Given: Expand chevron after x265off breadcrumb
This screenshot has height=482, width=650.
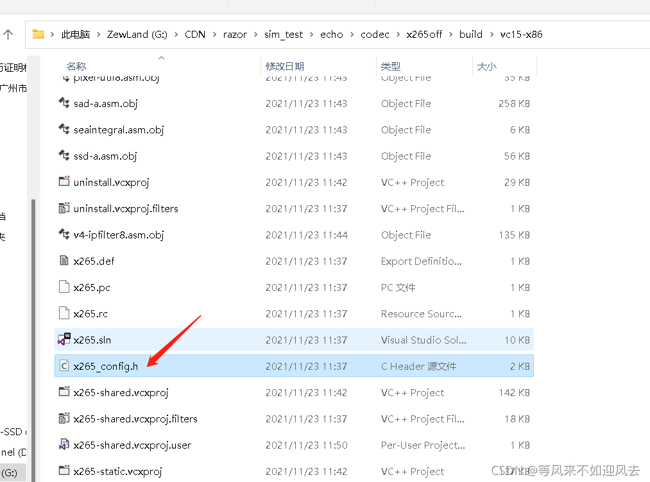Looking at the screenshot, I should pos(450,35).
